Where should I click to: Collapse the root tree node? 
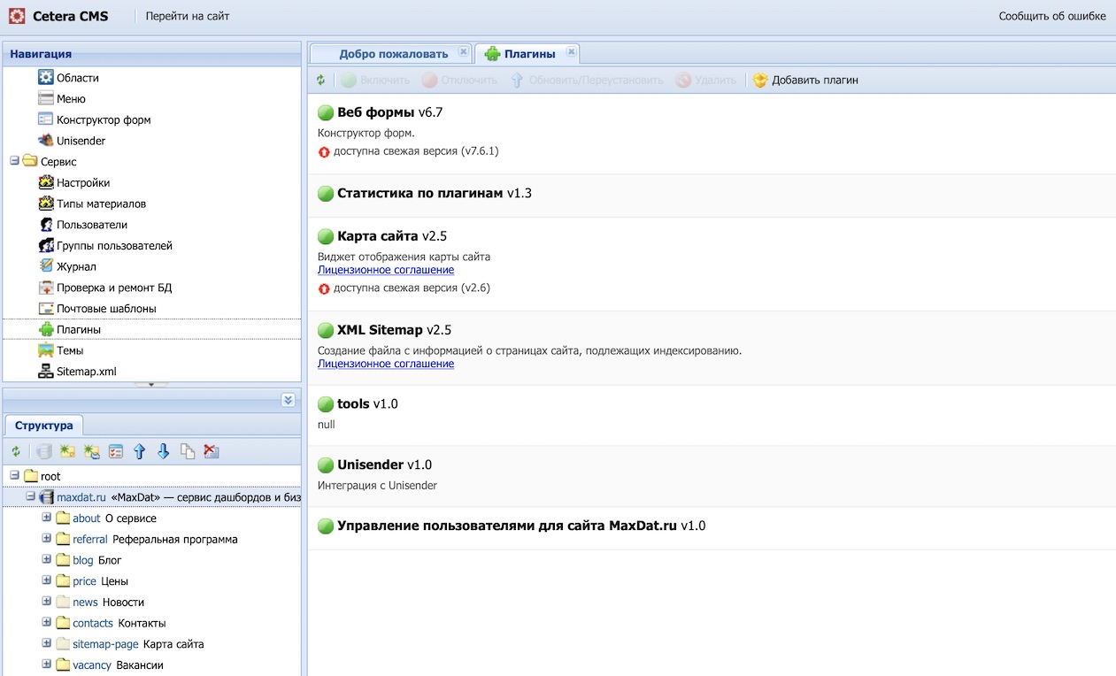coord(15,475)
